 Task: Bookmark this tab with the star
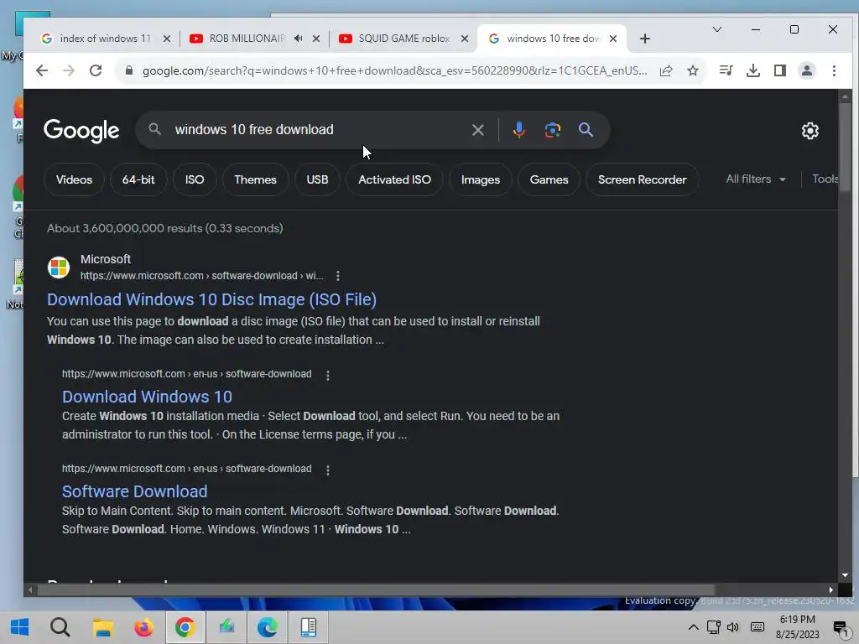(693, 70)
